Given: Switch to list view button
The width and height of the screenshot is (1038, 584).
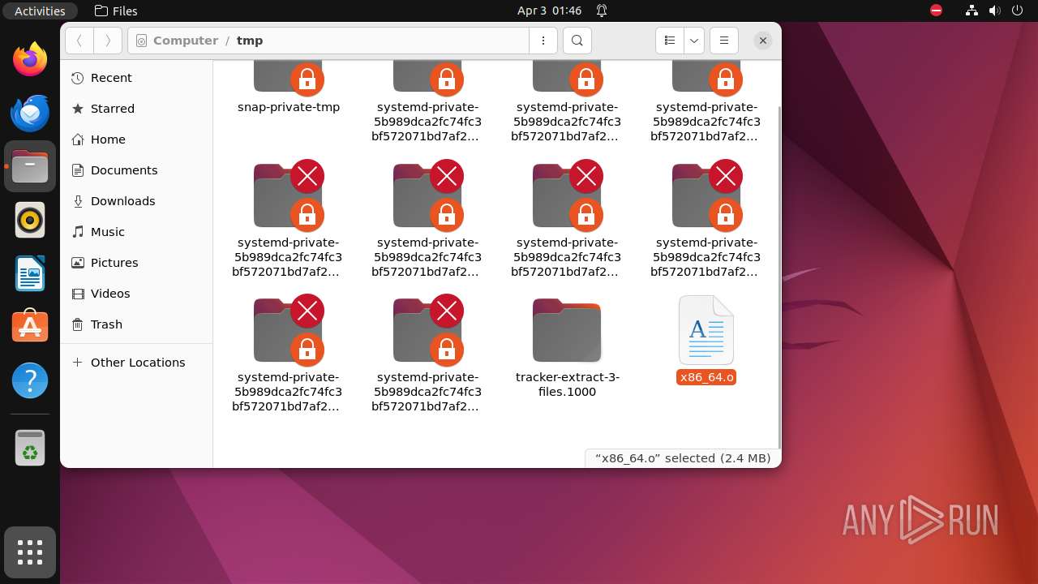Looking at the screenshot, I should 670,41.
